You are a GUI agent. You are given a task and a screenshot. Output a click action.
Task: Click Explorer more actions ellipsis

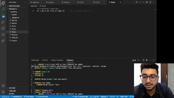click(x=25, y=2)
